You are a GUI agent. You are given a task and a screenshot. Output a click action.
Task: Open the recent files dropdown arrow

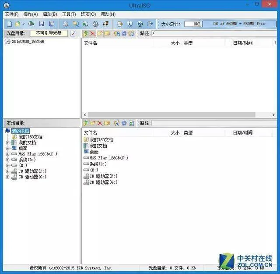tap(24, 24)
